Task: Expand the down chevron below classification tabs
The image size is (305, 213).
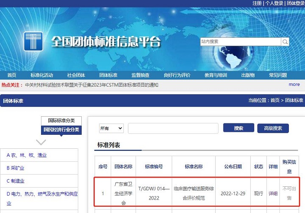Action: [41, 142]
